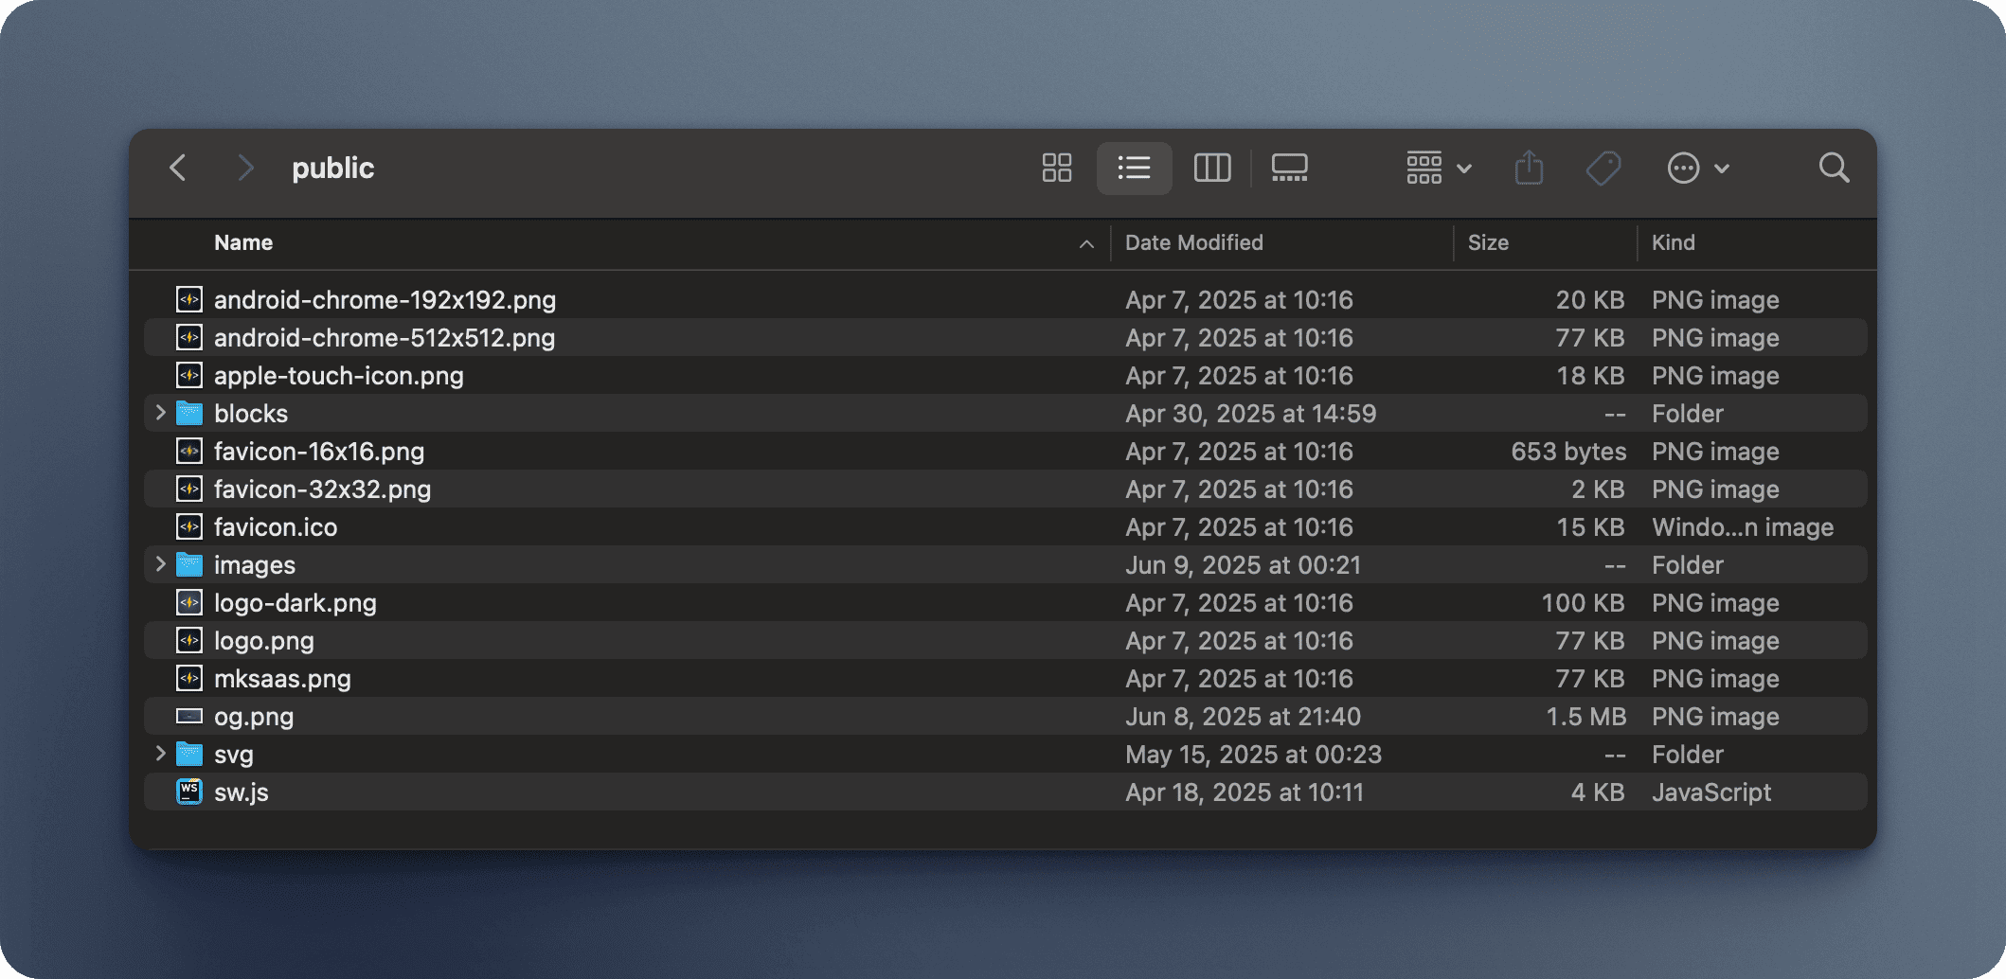Sort by the Name column header

[243, 242]
